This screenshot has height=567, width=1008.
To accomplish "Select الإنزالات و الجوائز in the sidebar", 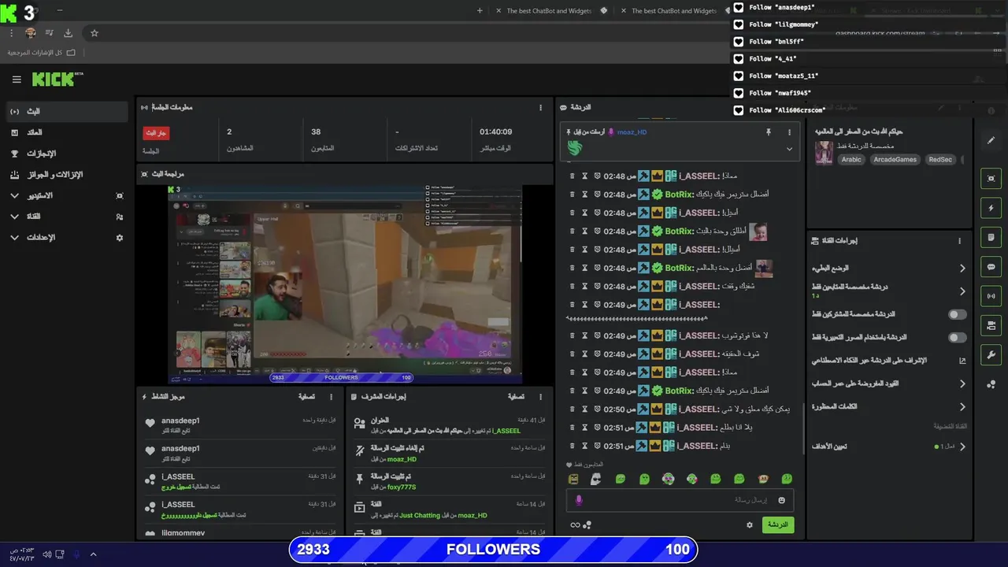I will point(67,174).
